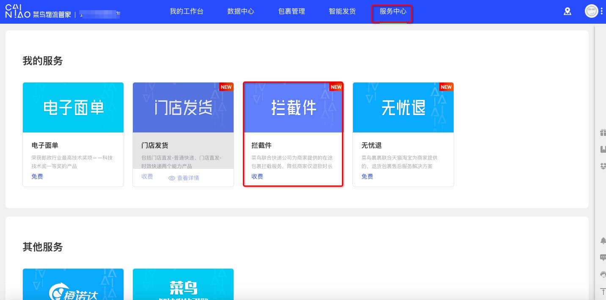This screenshot has width=606, height=300.
Task: Open the user avatar profile
Action: click(x=591, y=11)
